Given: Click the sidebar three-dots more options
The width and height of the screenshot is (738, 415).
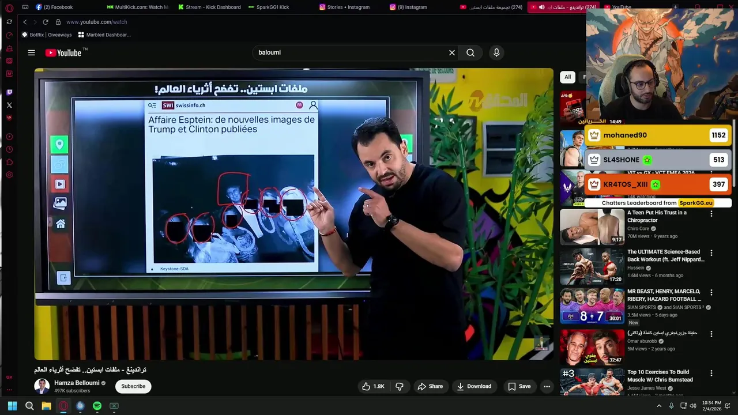Looking at the screenshot, I should 9,390.
